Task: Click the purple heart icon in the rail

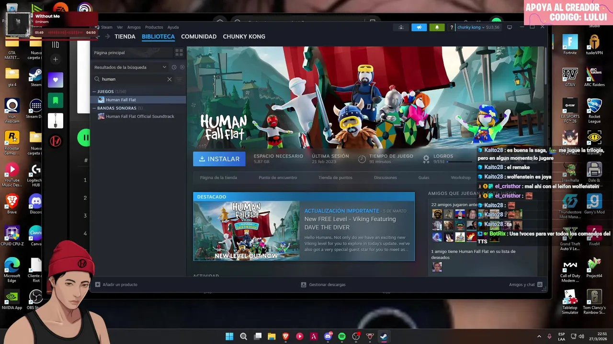Action: click(x=56, y=80)
